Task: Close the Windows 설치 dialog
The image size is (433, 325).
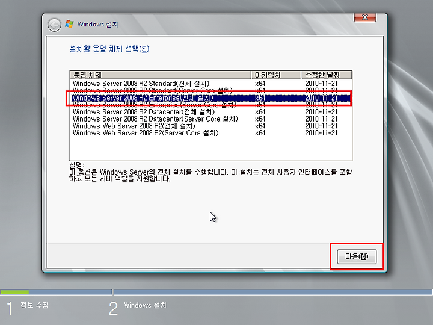Action: click(365, 17)
